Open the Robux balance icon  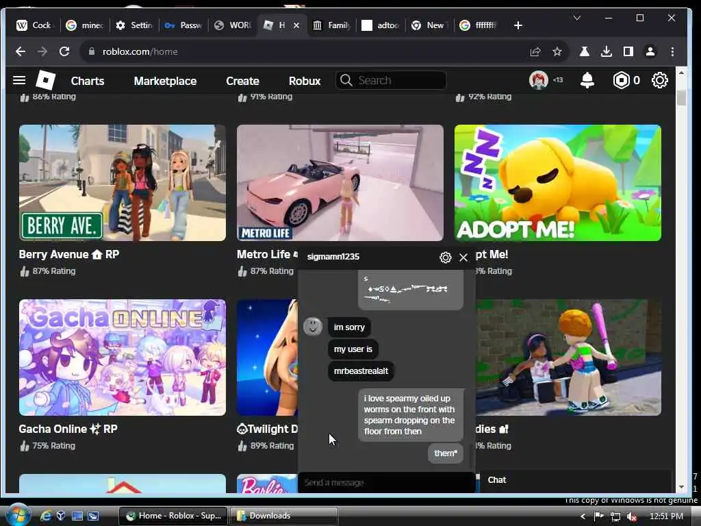tap(621, 81)
